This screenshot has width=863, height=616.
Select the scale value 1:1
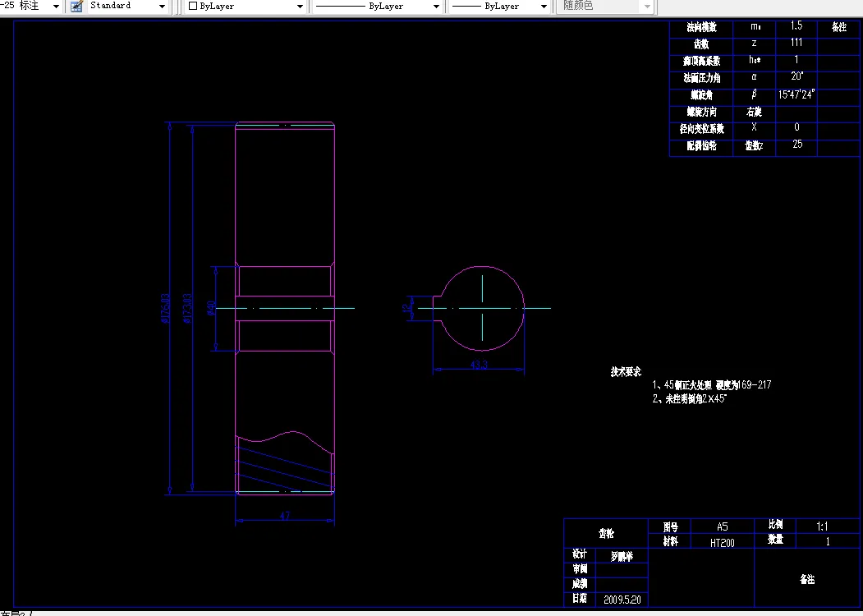822,526
